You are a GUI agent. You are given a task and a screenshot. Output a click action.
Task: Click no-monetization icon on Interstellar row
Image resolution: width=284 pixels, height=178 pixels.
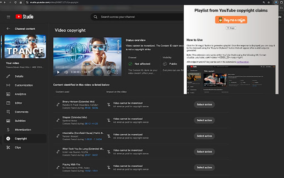[x=109, y=136]
